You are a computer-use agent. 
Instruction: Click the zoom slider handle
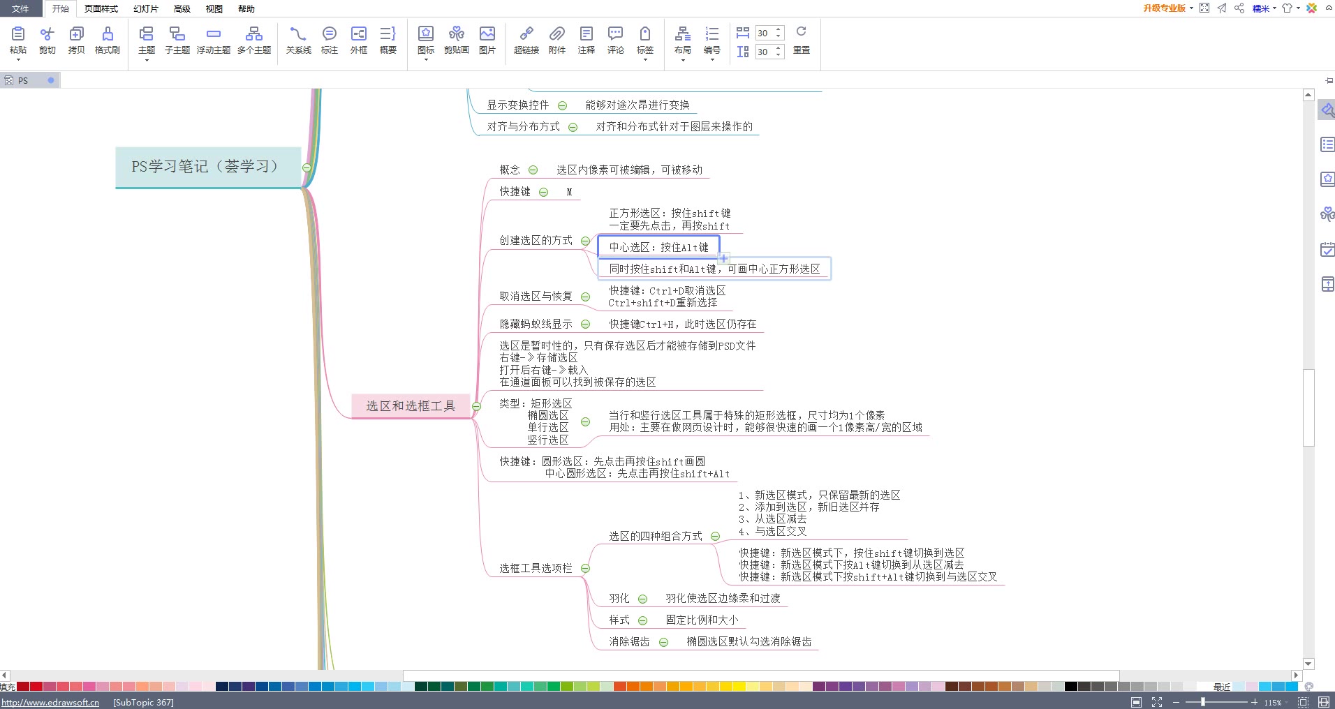[x=1202, y=702]
